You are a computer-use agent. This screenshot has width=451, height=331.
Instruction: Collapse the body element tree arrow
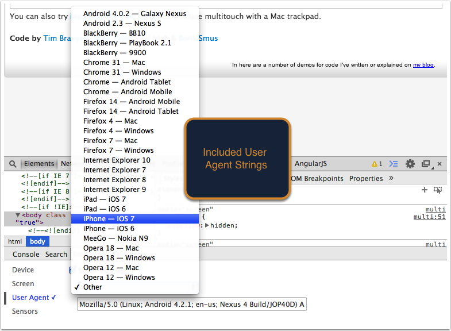(x=18, y=215)
